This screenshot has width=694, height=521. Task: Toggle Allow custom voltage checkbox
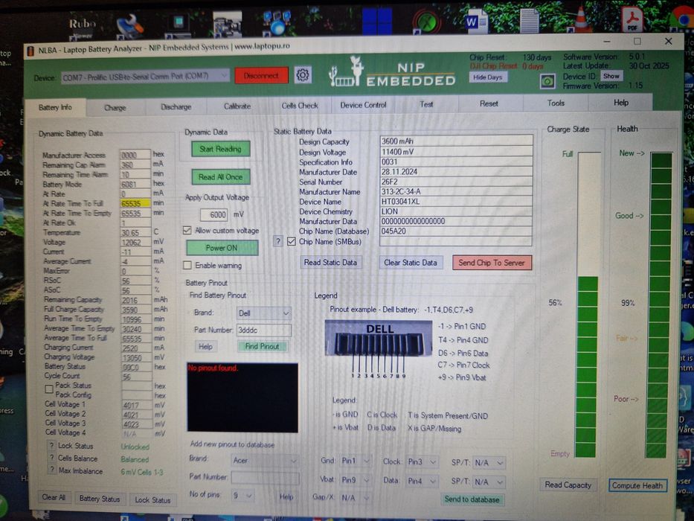(x=187, y=231)
